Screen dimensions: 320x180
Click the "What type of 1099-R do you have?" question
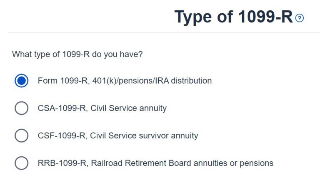pyautogui.click(x=77, y=54)
